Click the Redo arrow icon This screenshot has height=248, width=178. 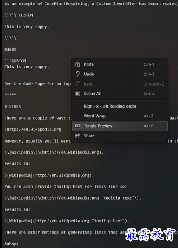(x=78, y=84)
